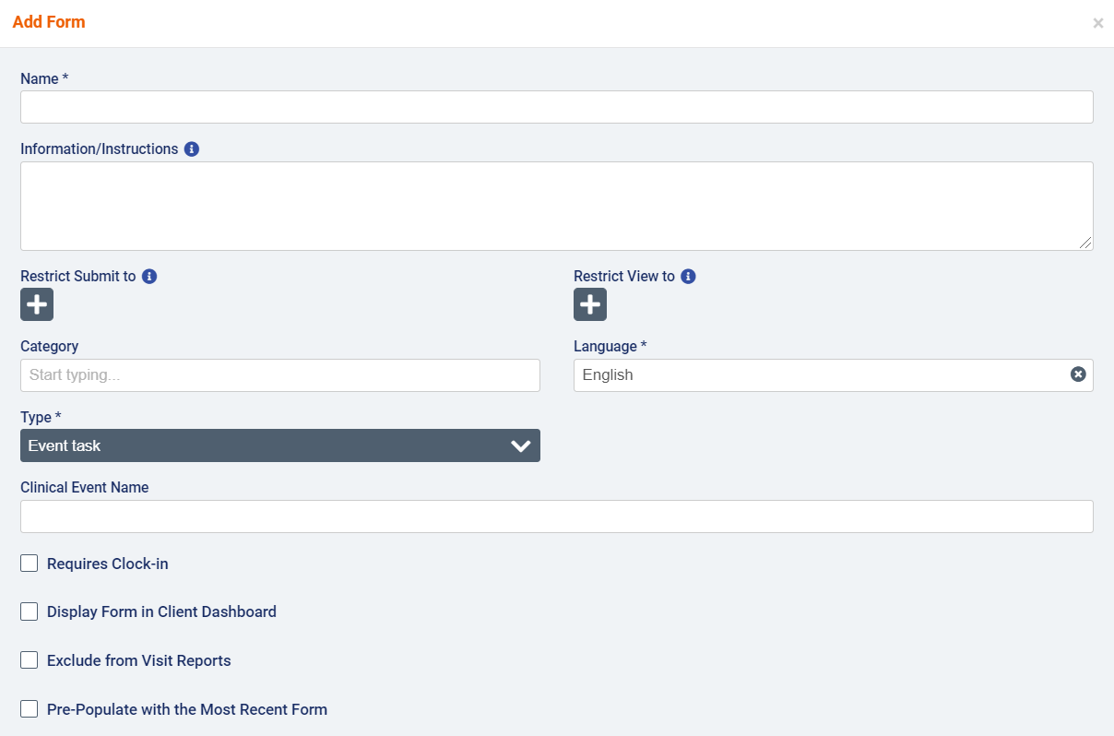The image size is (1114, 736).
Task: Grab the Instructions text area resize handle
Action: click(1086, 243)
